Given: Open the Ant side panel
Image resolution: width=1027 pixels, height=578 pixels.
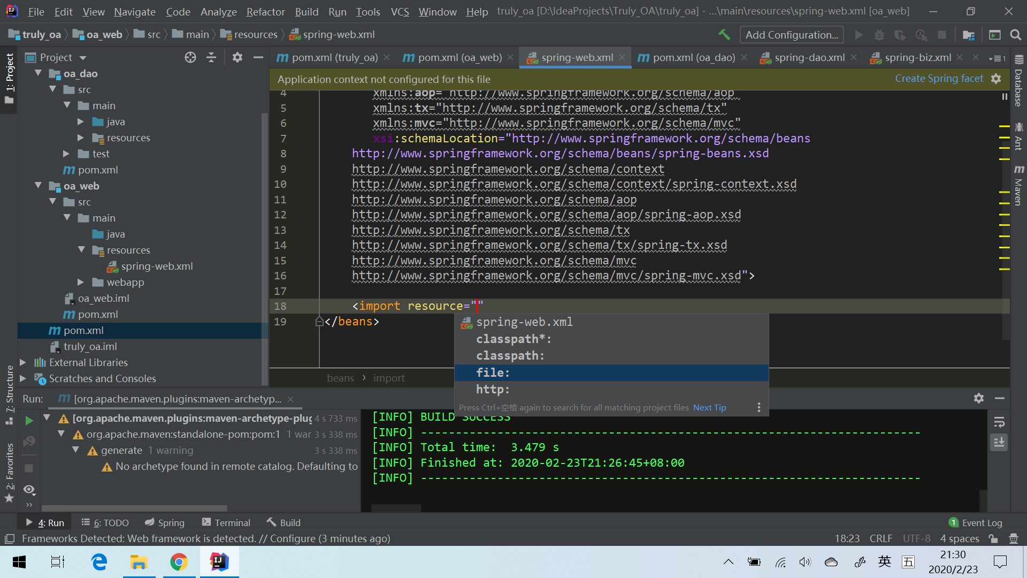Looking at the screenshot, I should click(1018, 136).
